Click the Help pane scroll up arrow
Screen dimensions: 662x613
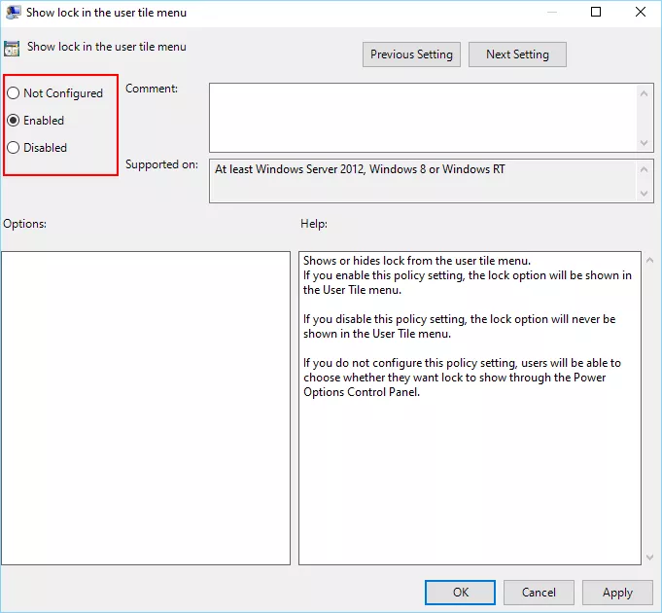[x=650, y=261]
